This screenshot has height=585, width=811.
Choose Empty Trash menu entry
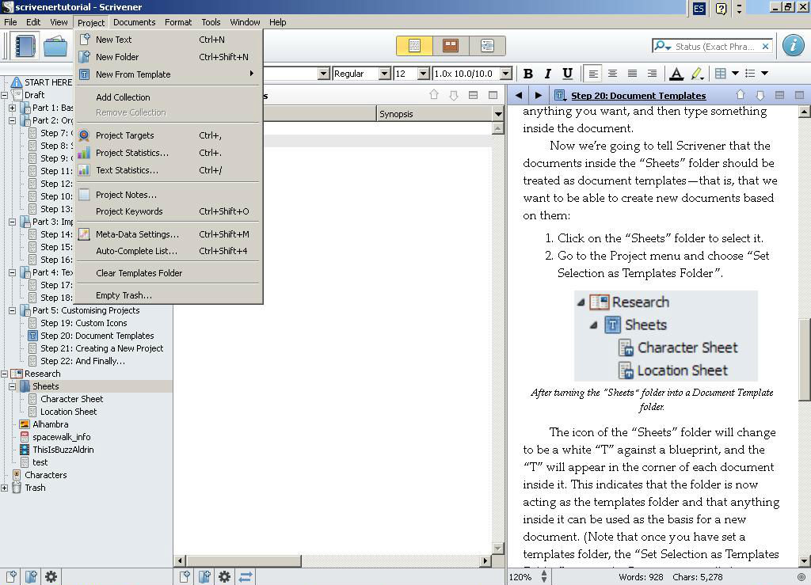tap(169, 295)
